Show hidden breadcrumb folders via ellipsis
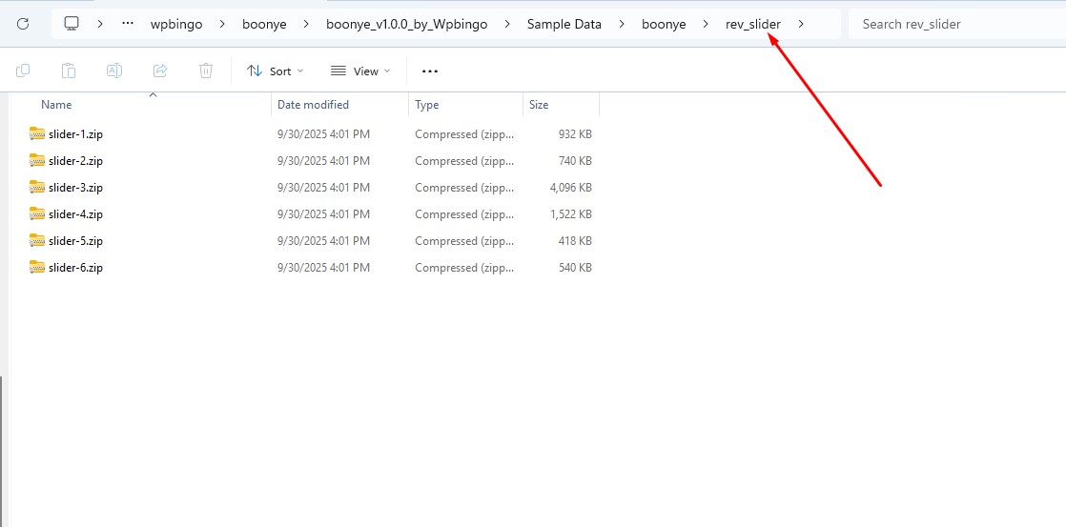Viewport: 1066px width, 527px height. pyautogui.click(x=128, y=24)
